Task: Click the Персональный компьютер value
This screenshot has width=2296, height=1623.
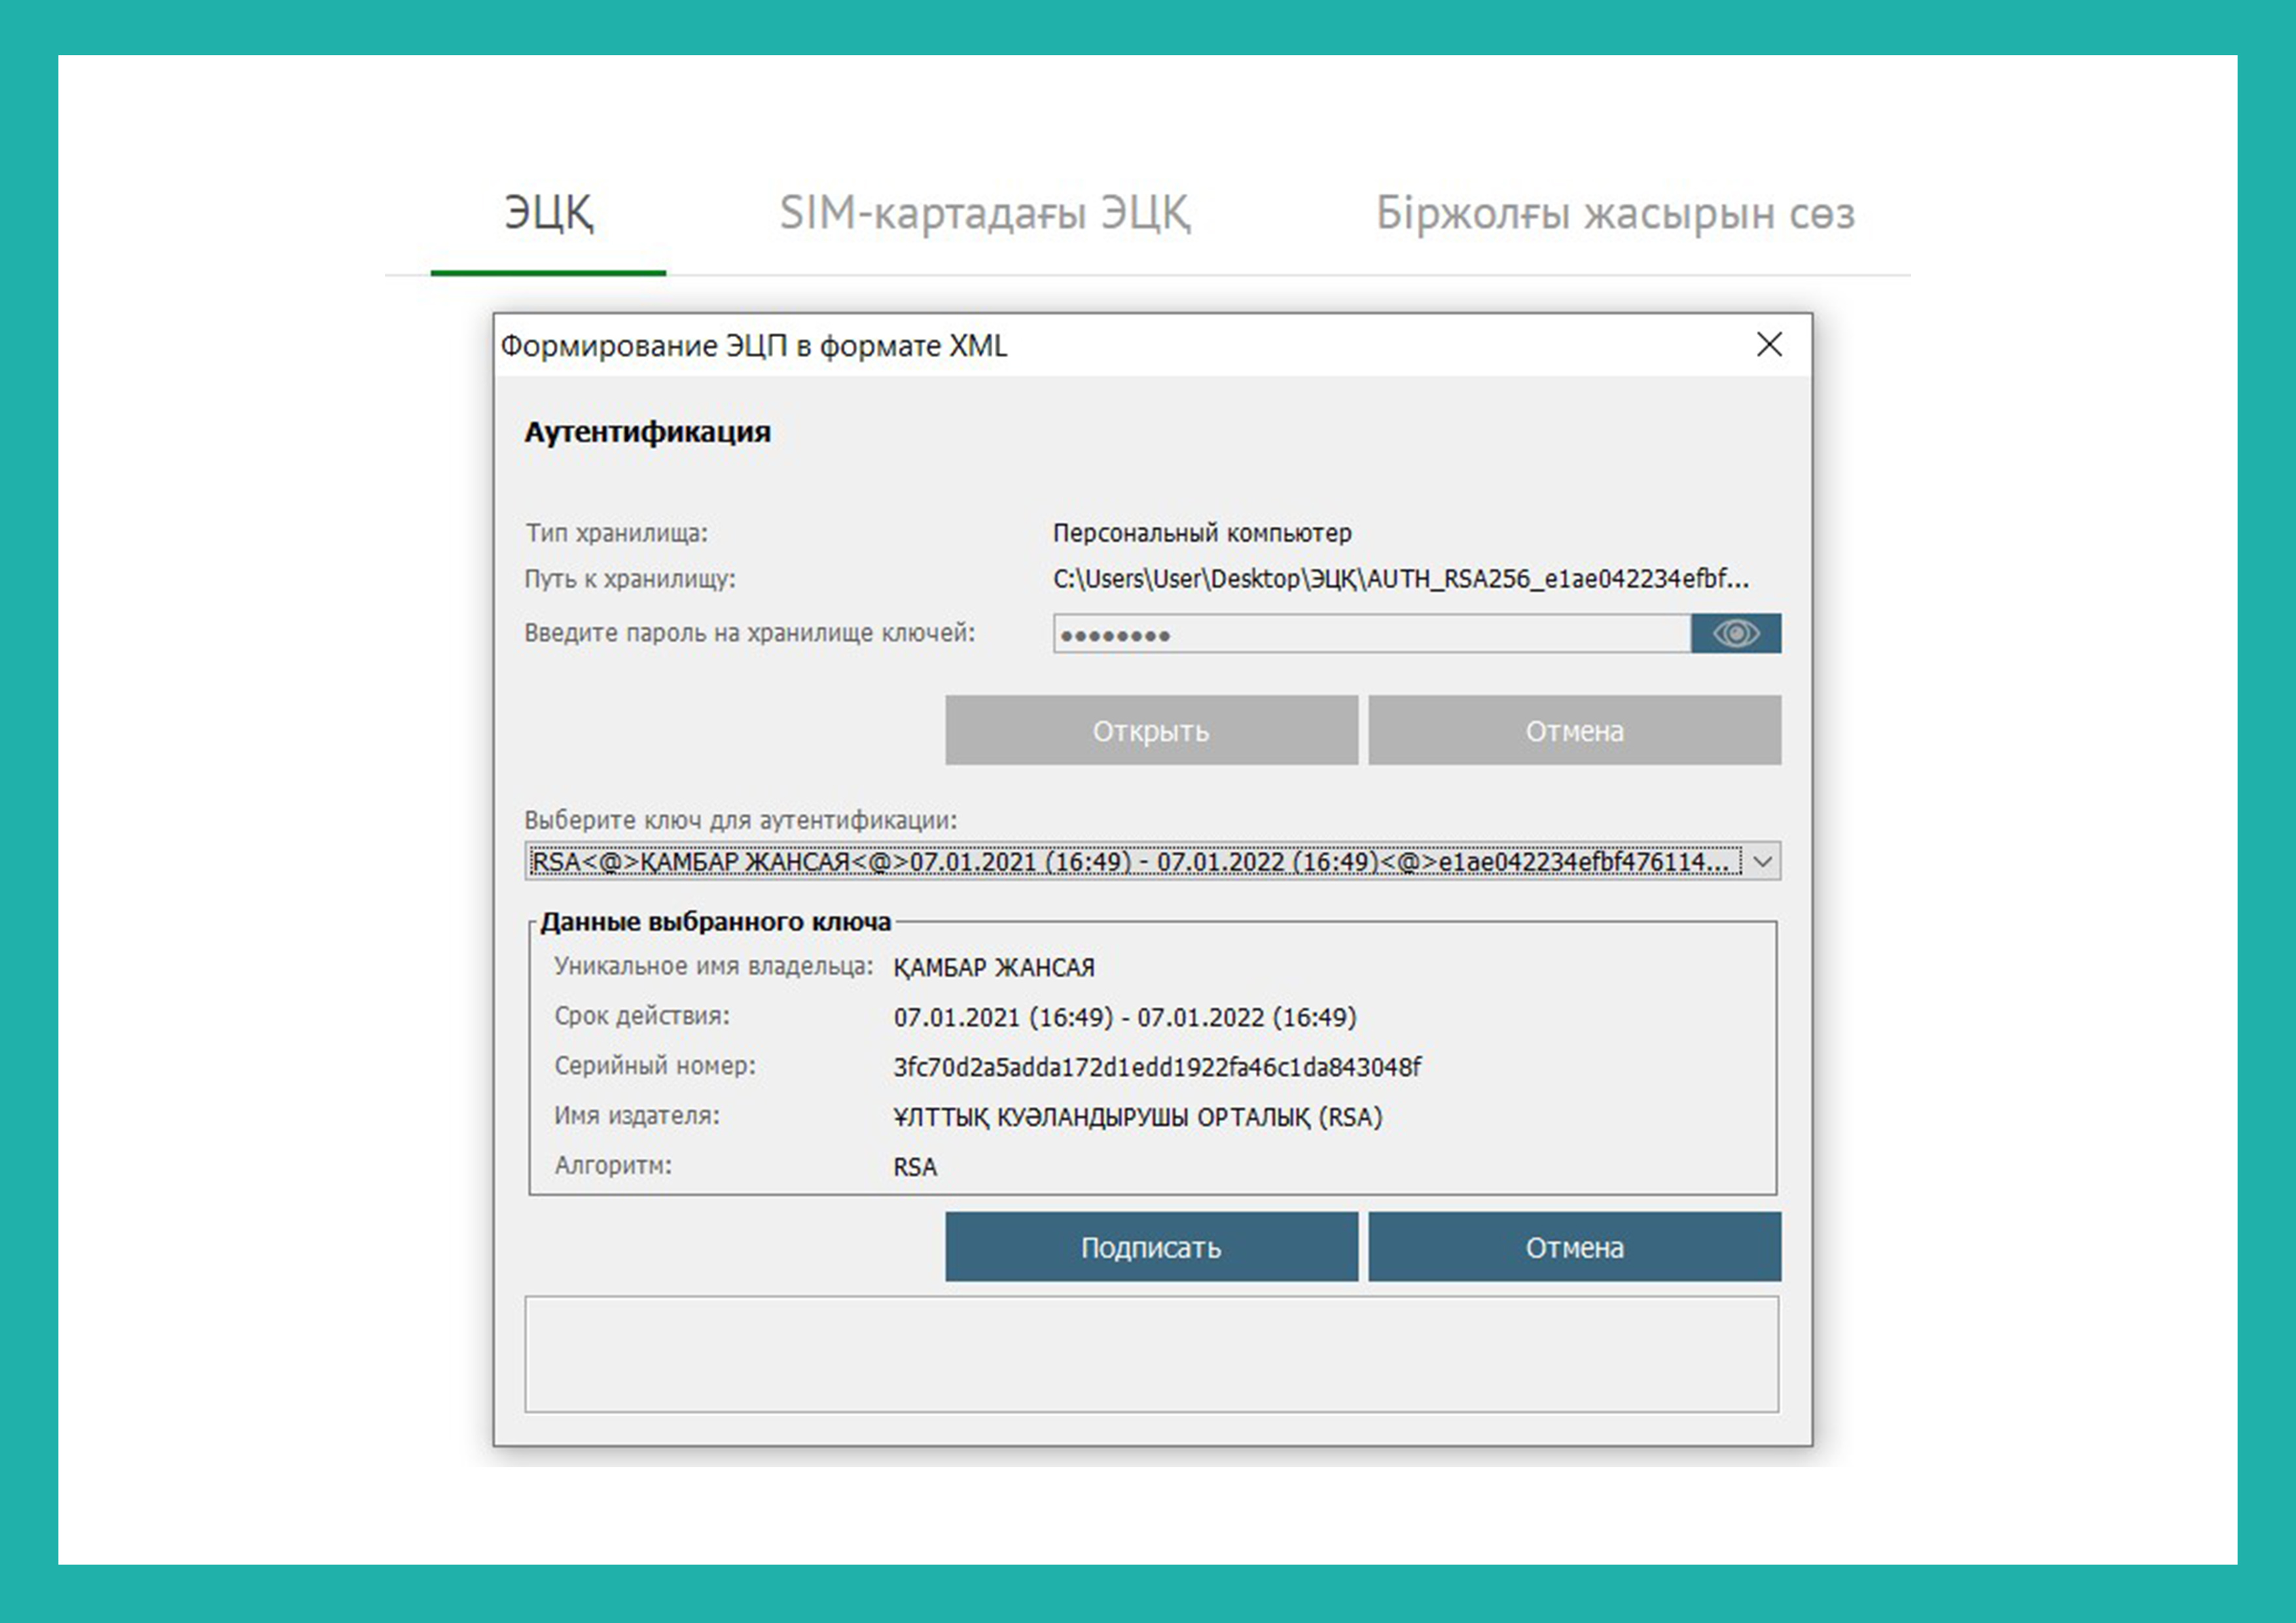Action: (1202, 533)
